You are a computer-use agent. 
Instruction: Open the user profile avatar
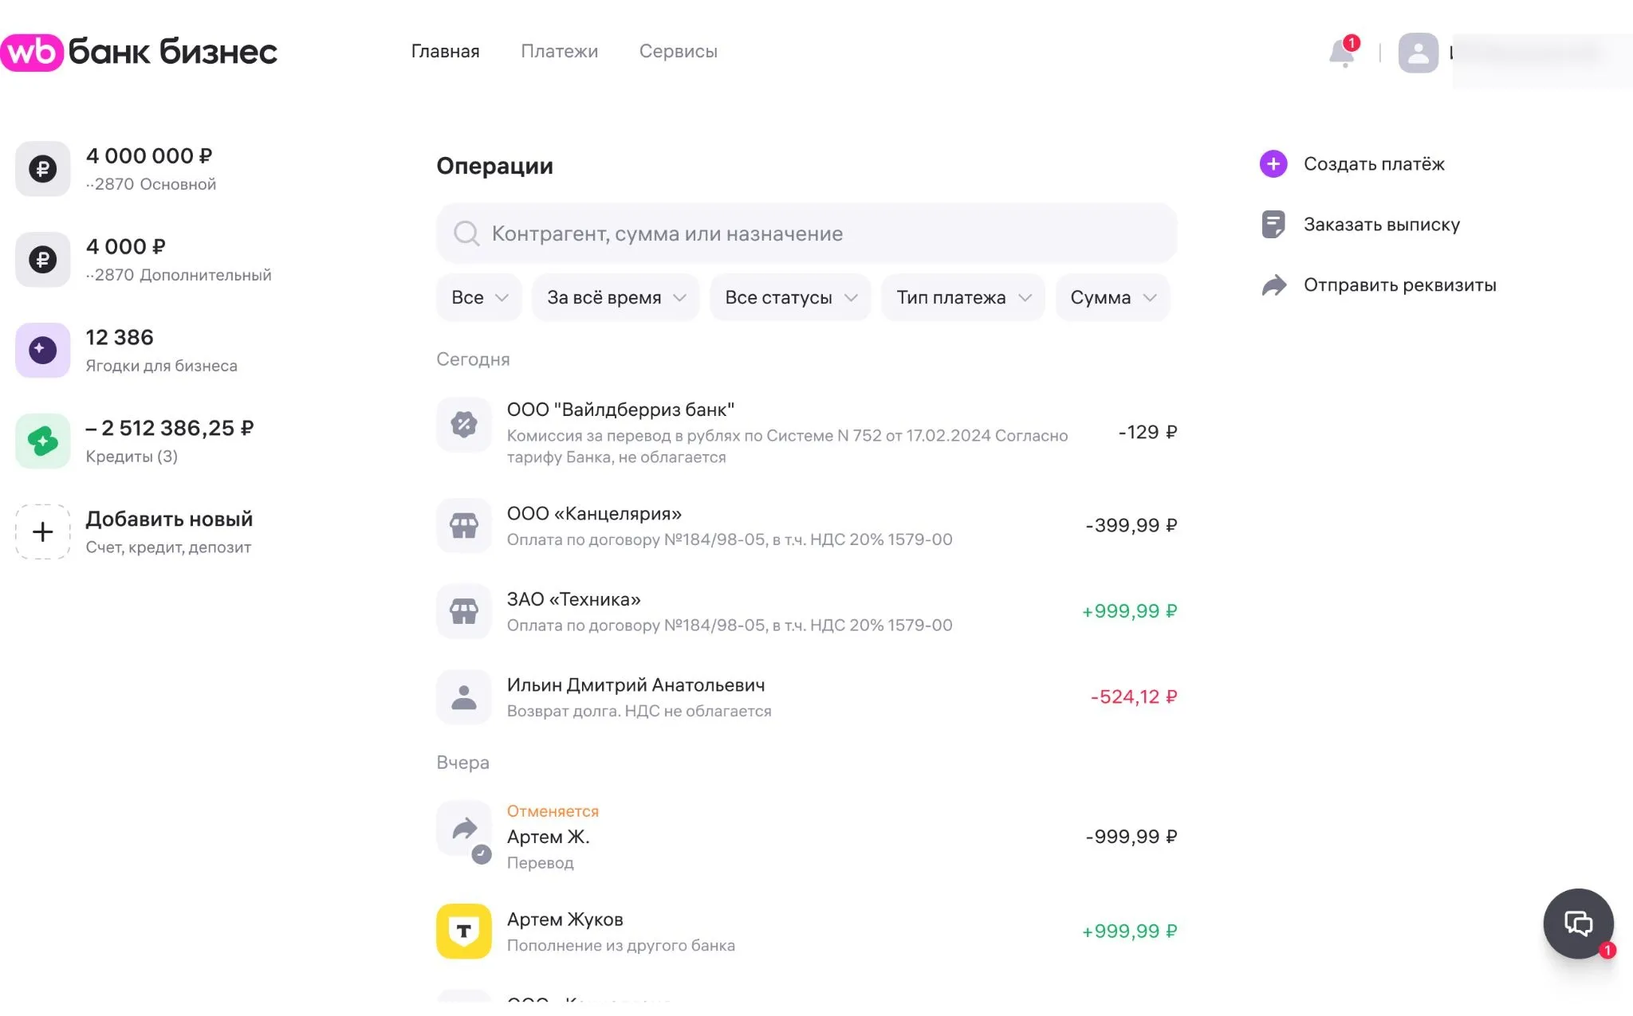coord(1418,53)
